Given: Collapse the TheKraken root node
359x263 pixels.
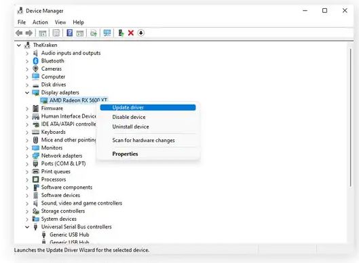Looking at the screenshot, I should 19,46.
